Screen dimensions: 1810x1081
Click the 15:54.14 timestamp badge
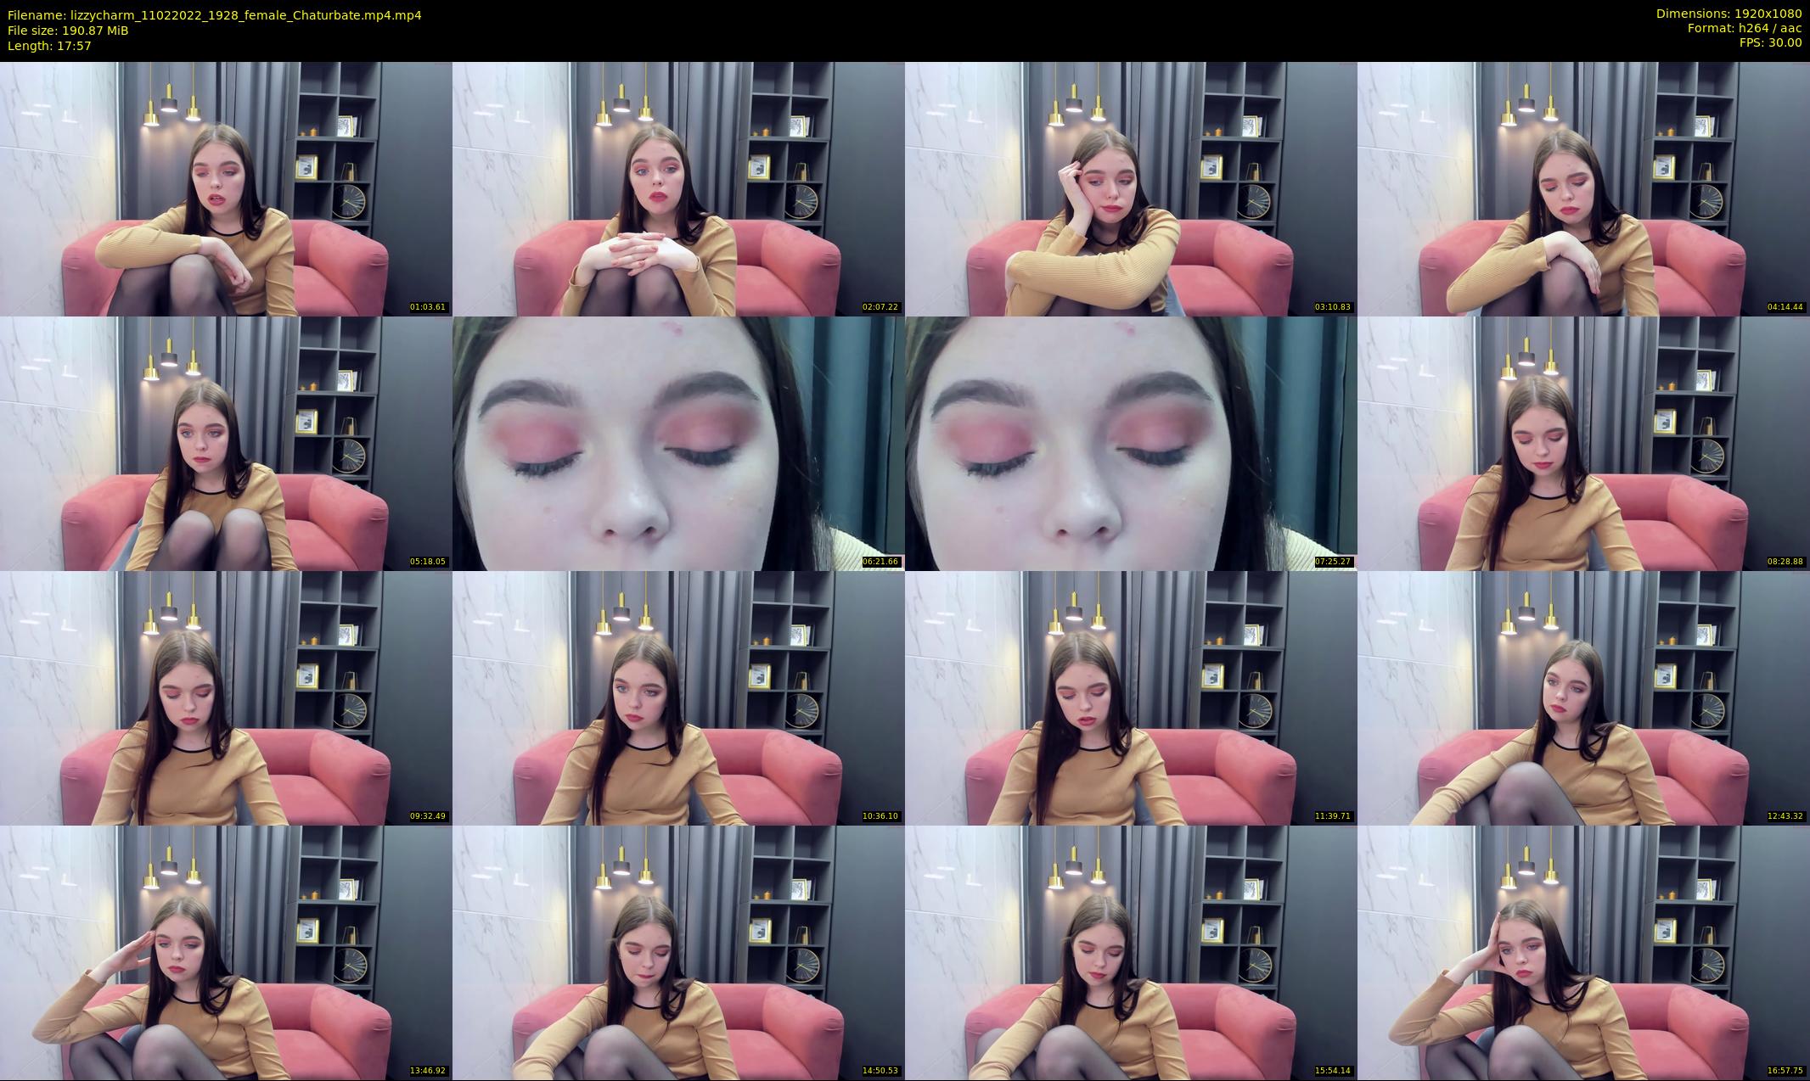point(1333,1071)
